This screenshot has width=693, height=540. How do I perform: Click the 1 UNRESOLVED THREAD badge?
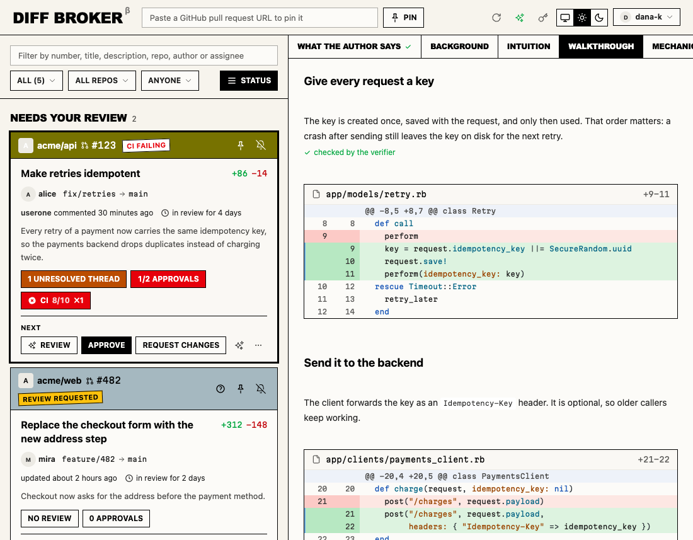pyautogui.click(x=73, y=279)
